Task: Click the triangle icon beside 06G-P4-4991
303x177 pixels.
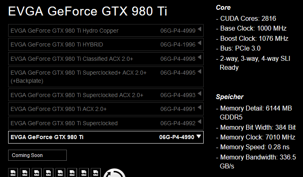Action: [199, 108]
